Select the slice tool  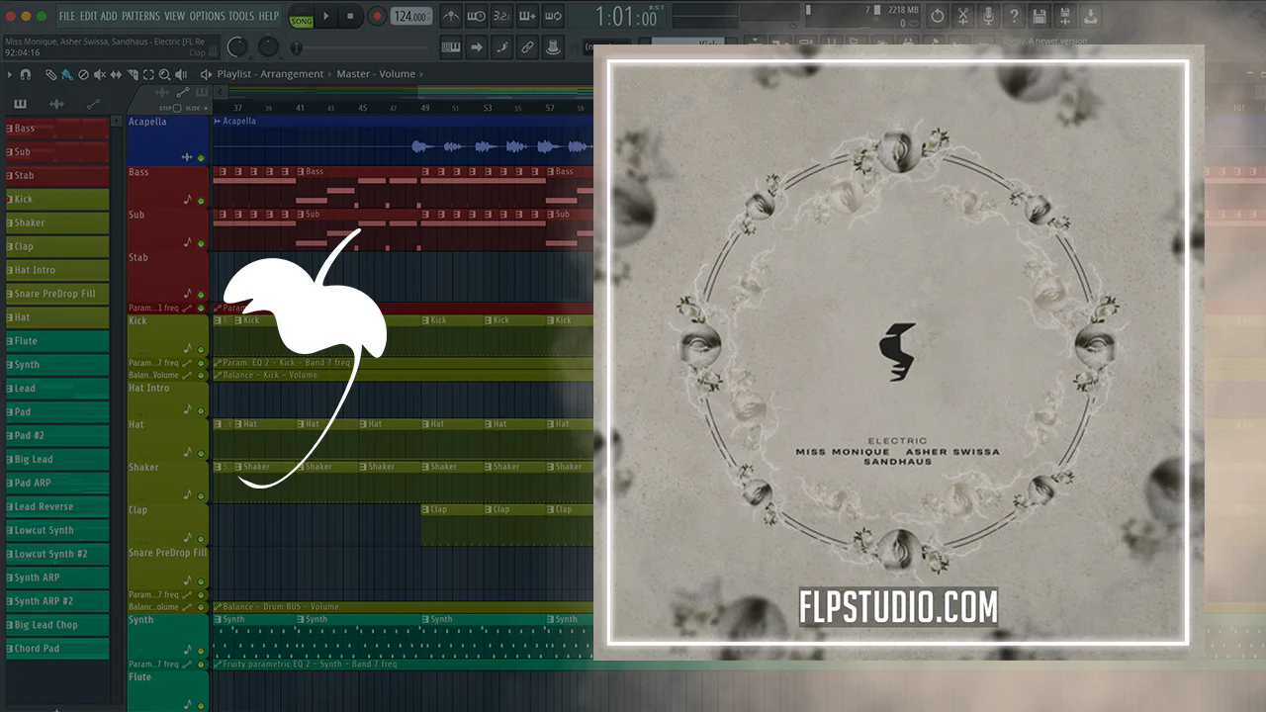click(x=132, y=74)
